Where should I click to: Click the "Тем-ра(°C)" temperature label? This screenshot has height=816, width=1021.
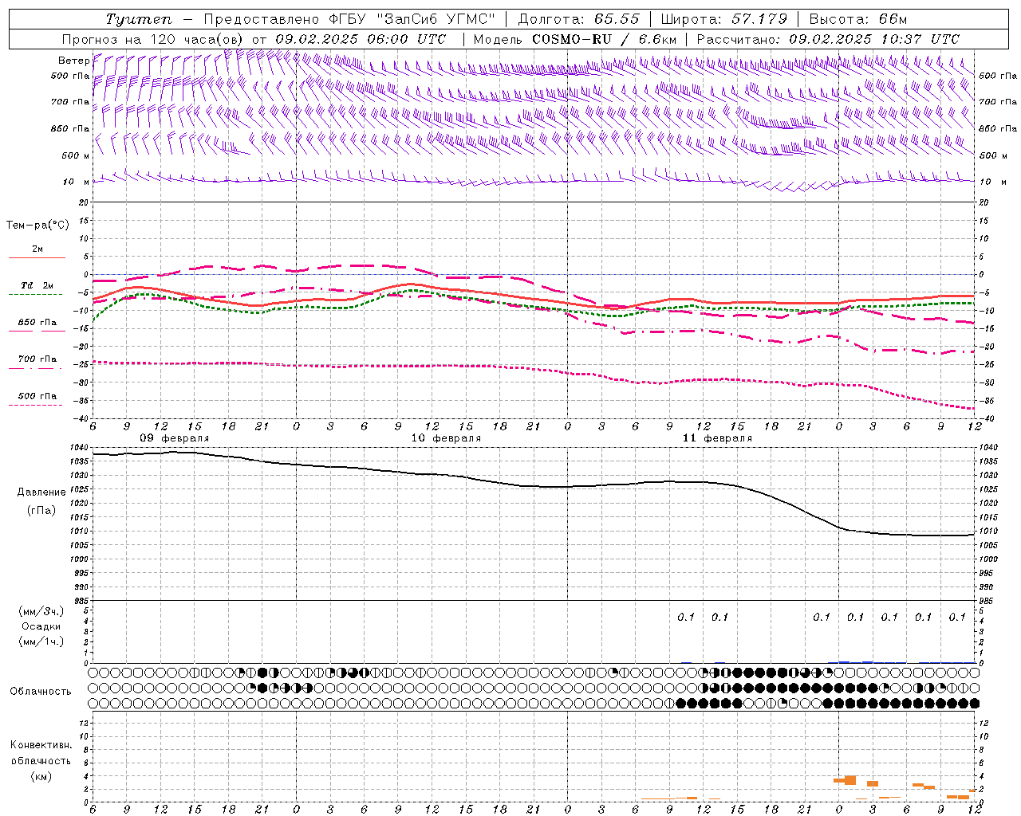click(37, 225)
